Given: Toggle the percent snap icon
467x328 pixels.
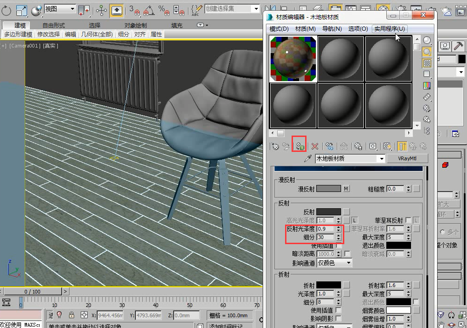Looking at the screenshot, I should click(x=164, y=11).
